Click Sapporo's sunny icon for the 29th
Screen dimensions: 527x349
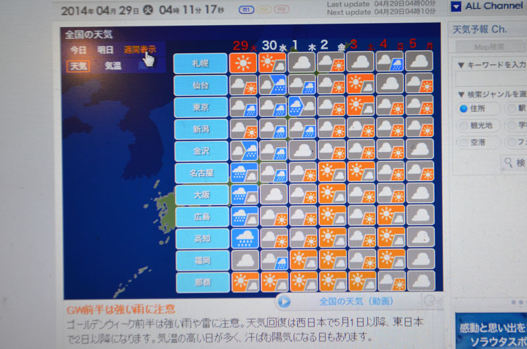click(242, 63)
